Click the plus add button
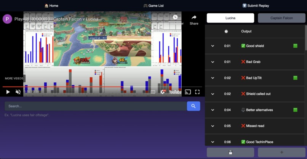Image resolution: width=307 pixels, height=159 pixels. [x=281, y=152]
